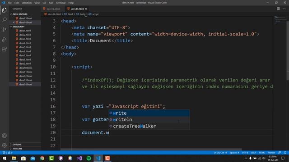
Task: Click Ln 20, Col 19 in status bar
Action: (220, 153)
